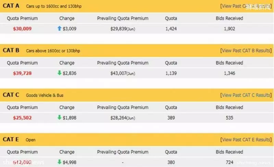This screenshot has height=167, width=274.
Task: Select the CAT C heading
Action: [x=11, y=95]
